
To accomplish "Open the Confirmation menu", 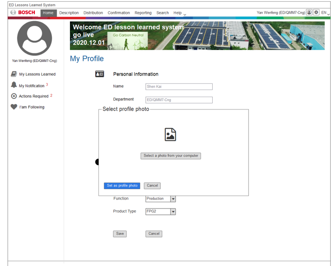I will point(119,13).
